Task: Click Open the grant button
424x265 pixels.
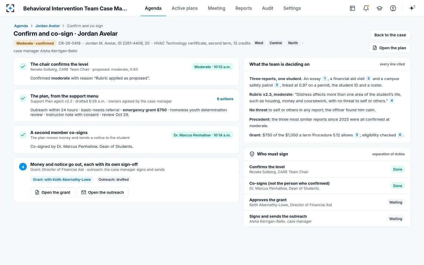Action: [52, 192]
